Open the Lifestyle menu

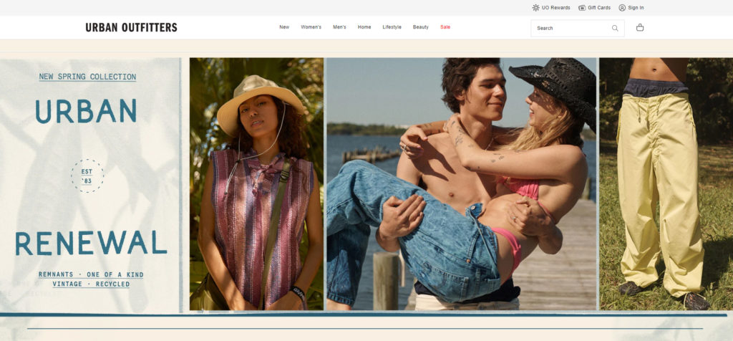[392, 27]
